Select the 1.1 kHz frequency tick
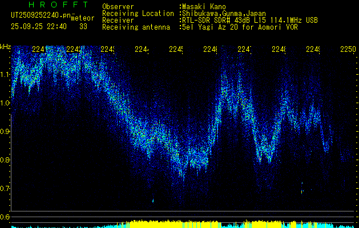 pyautogui.click(x=5, y=74)
